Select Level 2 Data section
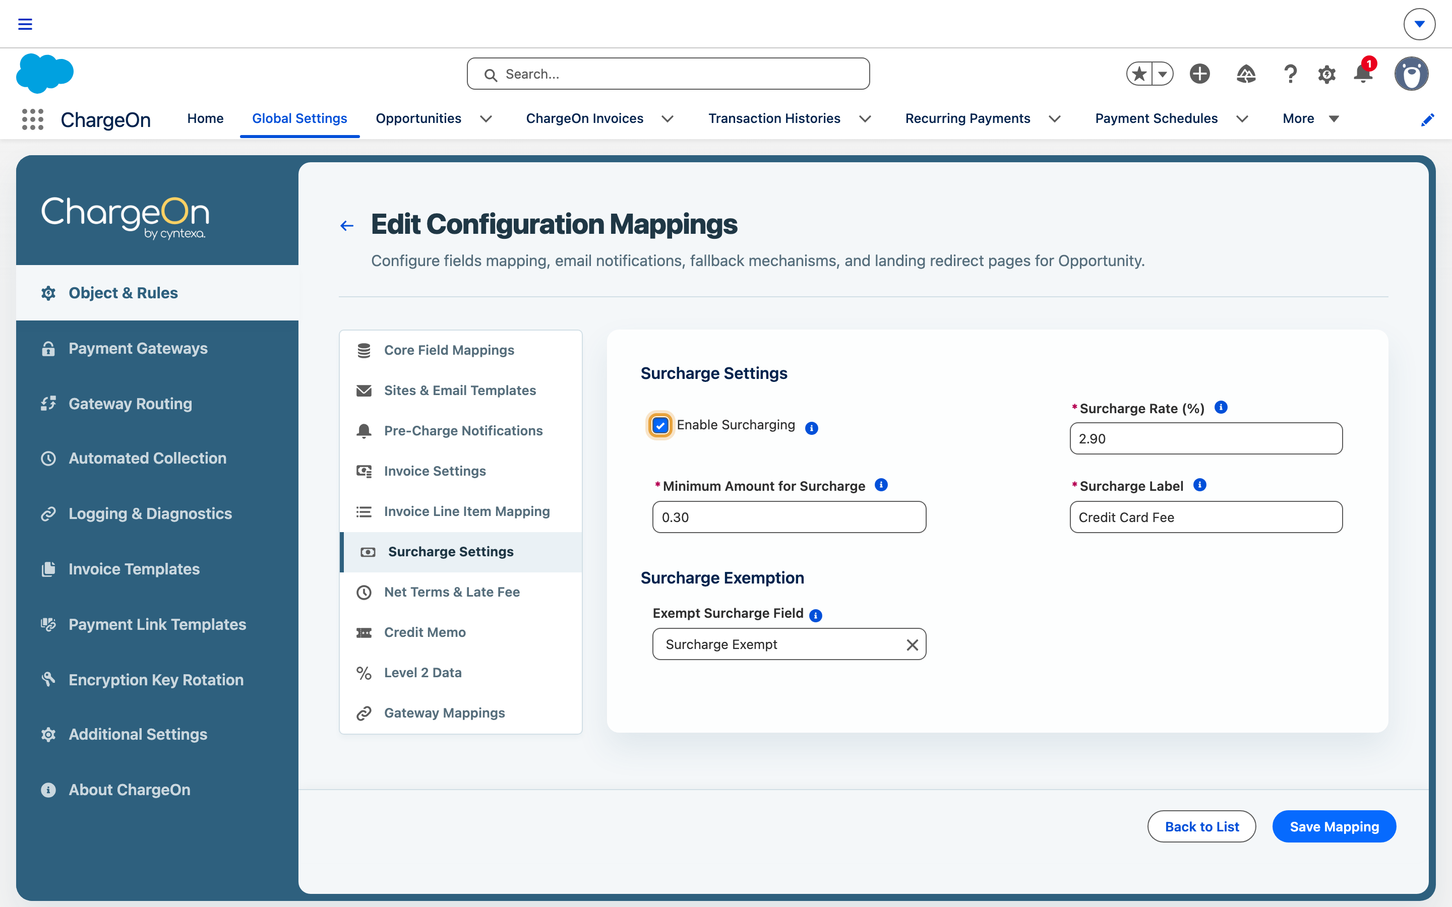Image resolution: width=1452 pixels, height=907 pixels. point(461,673)
